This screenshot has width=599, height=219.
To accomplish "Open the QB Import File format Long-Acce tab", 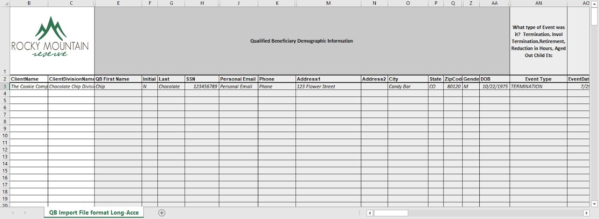I will click(94, 213).
